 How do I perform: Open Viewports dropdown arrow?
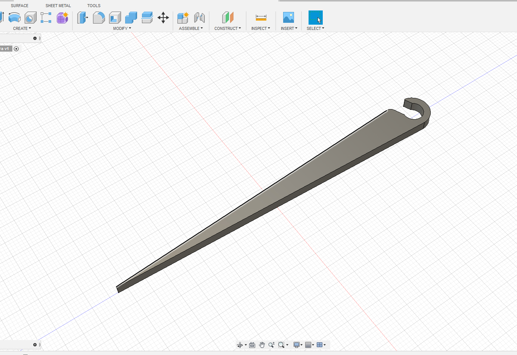(325, 345)
